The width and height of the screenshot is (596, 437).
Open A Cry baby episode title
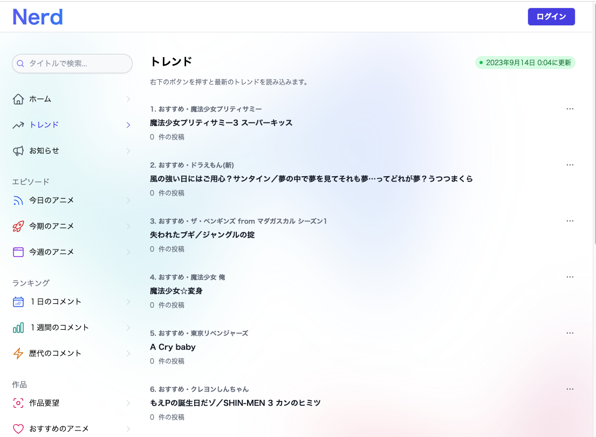[173, 347]
